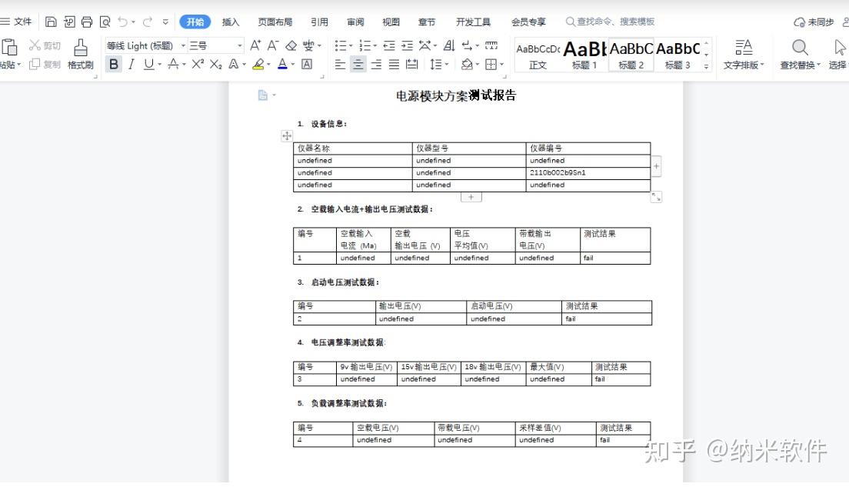Toggle center paragraph alignment
Image resolution: width=849 pixels, height=487 pixels.
[x=358, y=65]
